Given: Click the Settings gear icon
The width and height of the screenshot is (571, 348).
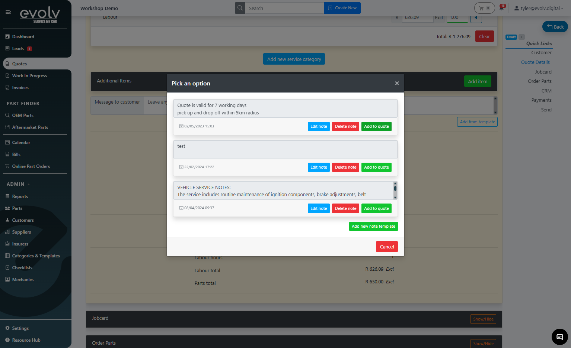Looking at the screenshot, I should 7,328.
